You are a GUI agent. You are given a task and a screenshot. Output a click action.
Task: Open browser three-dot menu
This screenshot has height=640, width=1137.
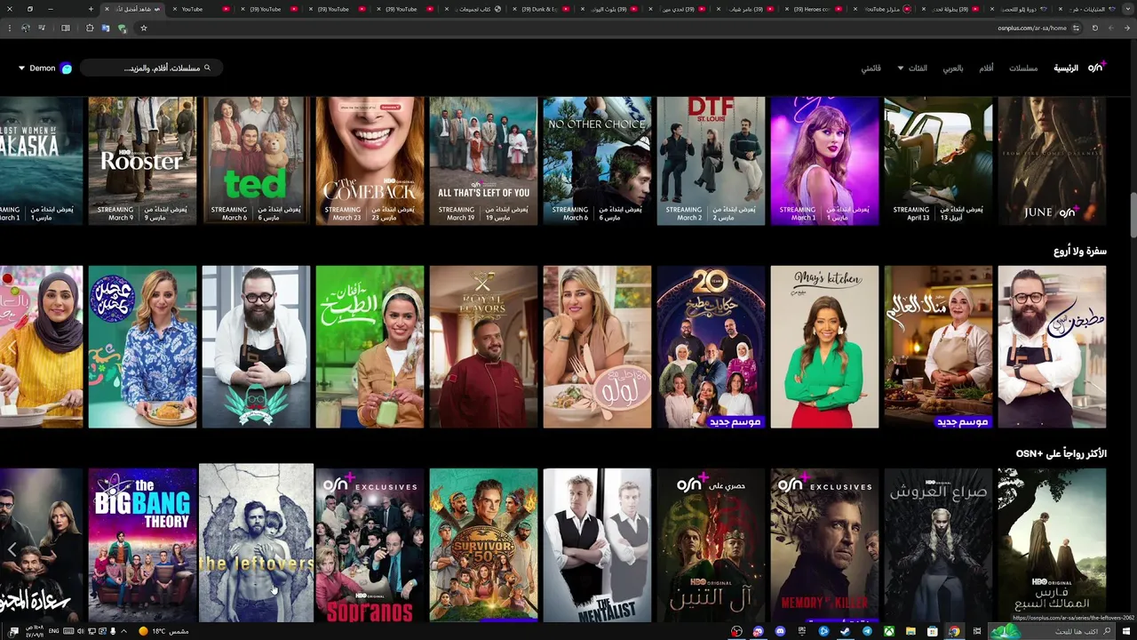point(9,28)
